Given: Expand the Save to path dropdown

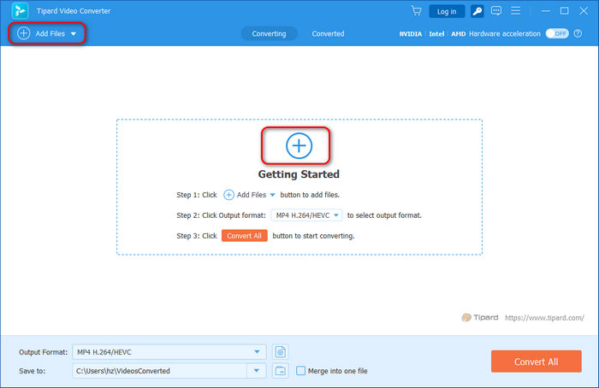Looking at the screenshot, I should coord(257,371).
